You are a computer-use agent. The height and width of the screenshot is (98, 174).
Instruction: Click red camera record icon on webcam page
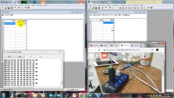tap(104, 55)
